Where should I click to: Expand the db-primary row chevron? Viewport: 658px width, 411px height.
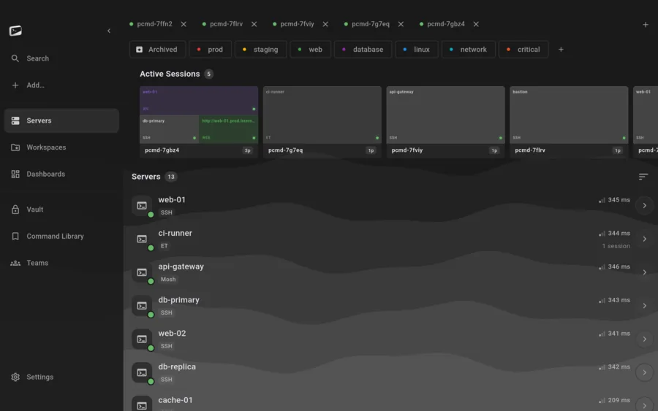coord(645,306)
